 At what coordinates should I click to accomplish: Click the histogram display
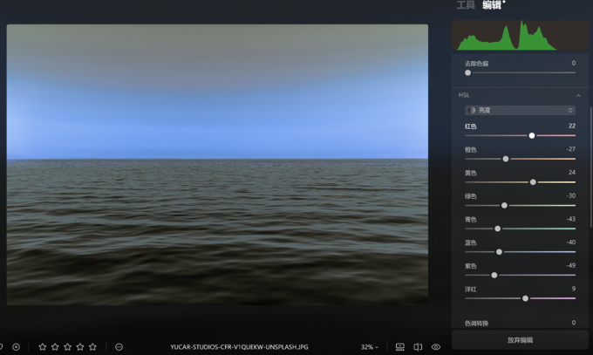[x=521, y=36]
